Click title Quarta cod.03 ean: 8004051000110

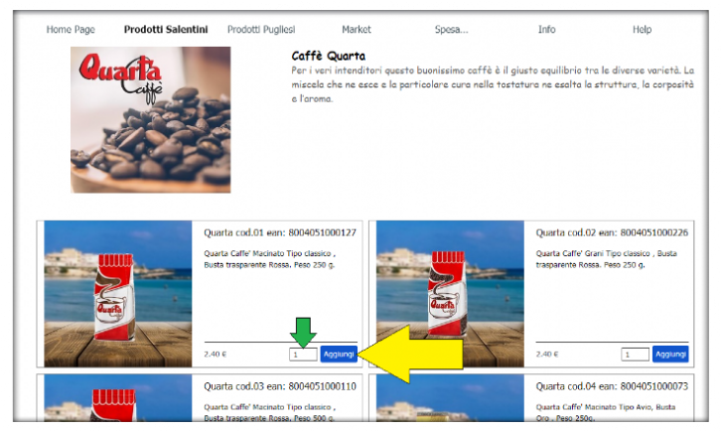tap(280, 386)
